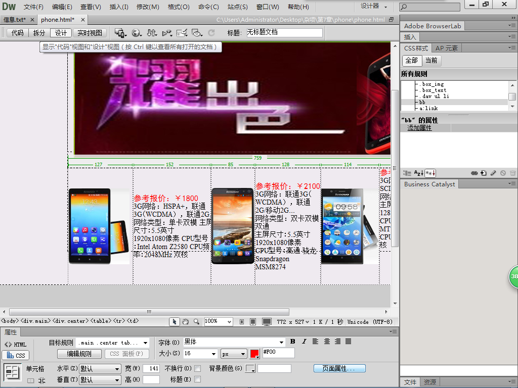Open the font 黑体 dropdown
The image size is (518, 388).
tap(281, 342)
